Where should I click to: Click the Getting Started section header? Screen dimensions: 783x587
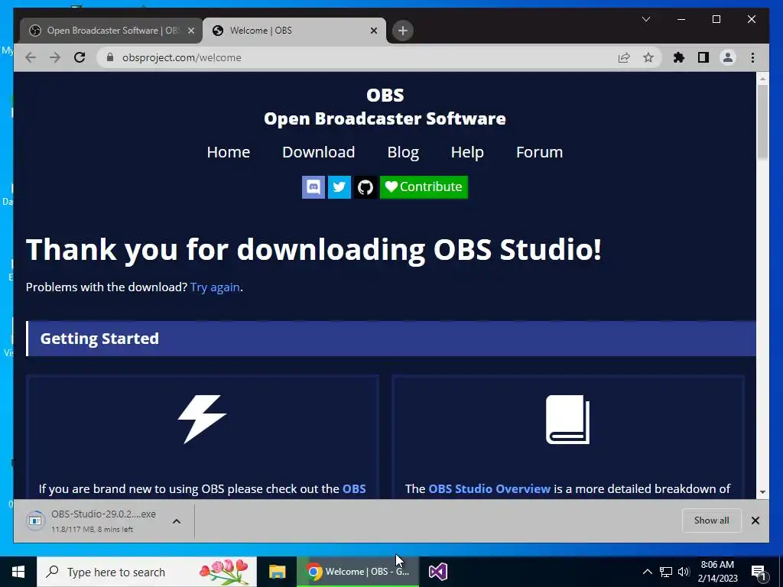click(391, 339)
